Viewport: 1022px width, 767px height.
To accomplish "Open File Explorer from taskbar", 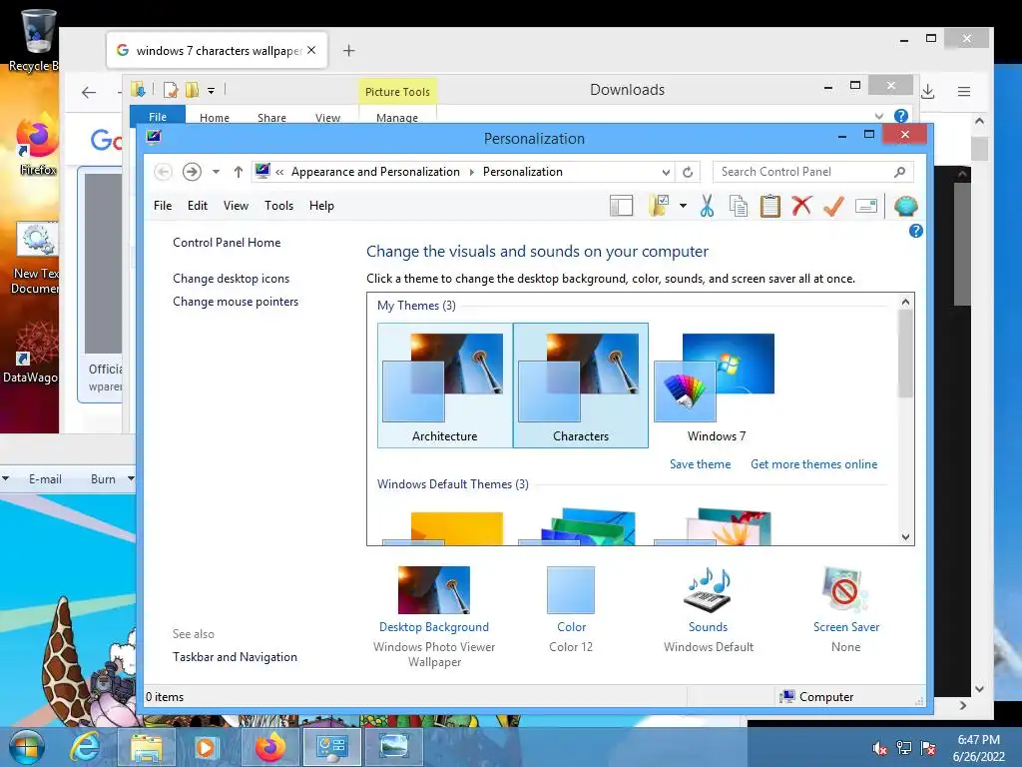I will (x=147, y=747).
